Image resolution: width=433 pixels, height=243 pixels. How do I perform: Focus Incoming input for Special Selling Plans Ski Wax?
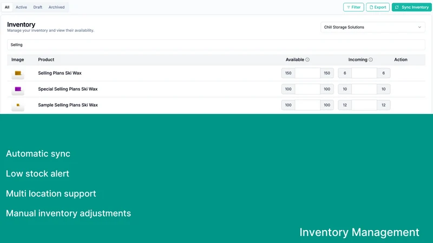tap(364, 89)
